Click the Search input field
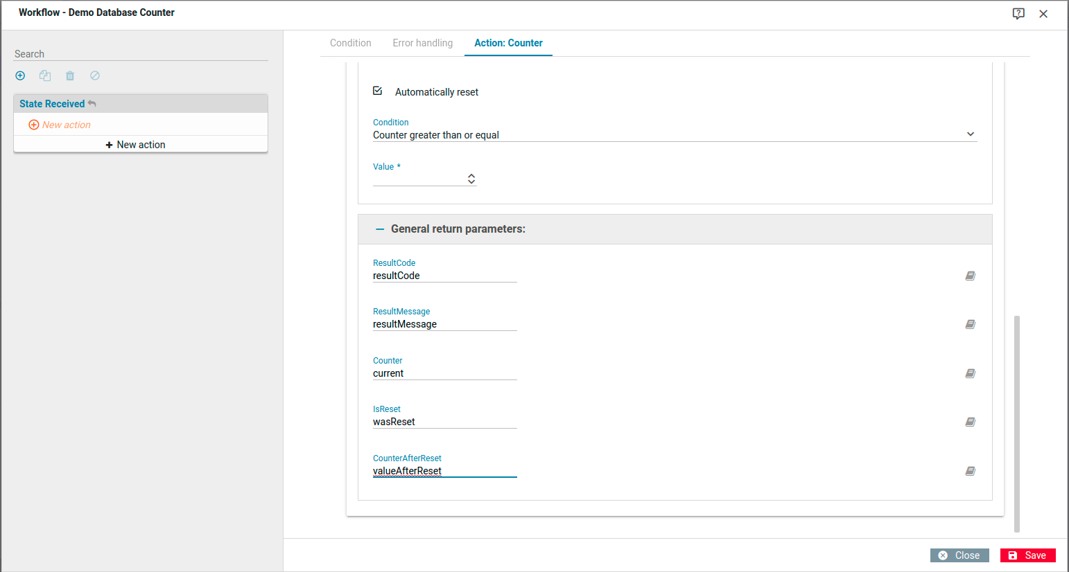This screenshot has width=1069, height=572. point(140,54)
